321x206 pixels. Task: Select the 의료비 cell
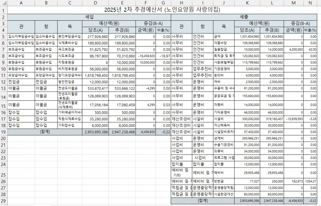click(224, 151)
